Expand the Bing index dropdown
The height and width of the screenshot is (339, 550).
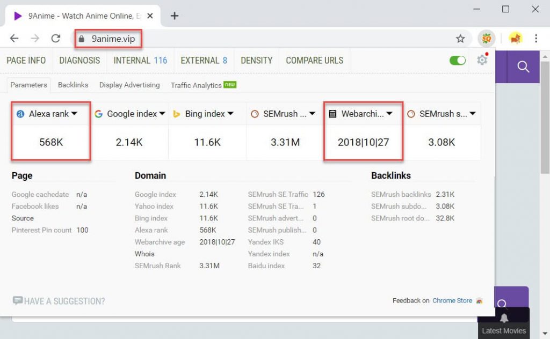click(230, 114)
